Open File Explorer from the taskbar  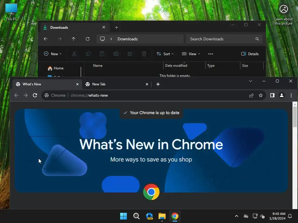162,216
